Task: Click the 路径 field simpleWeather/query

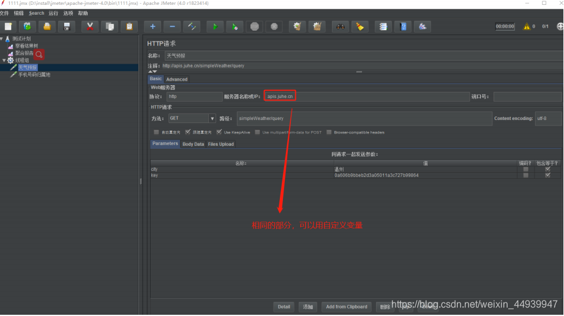Action: [364, 118]
